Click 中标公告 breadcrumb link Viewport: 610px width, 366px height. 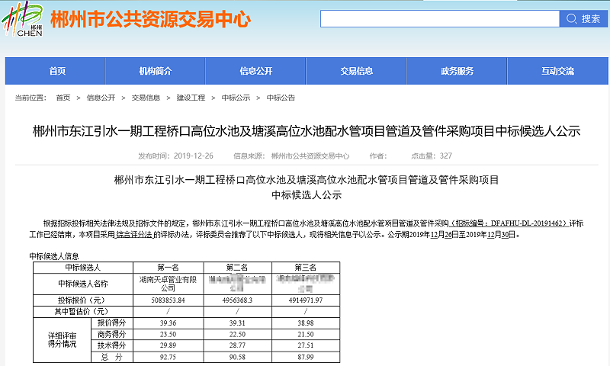[281, 98]
